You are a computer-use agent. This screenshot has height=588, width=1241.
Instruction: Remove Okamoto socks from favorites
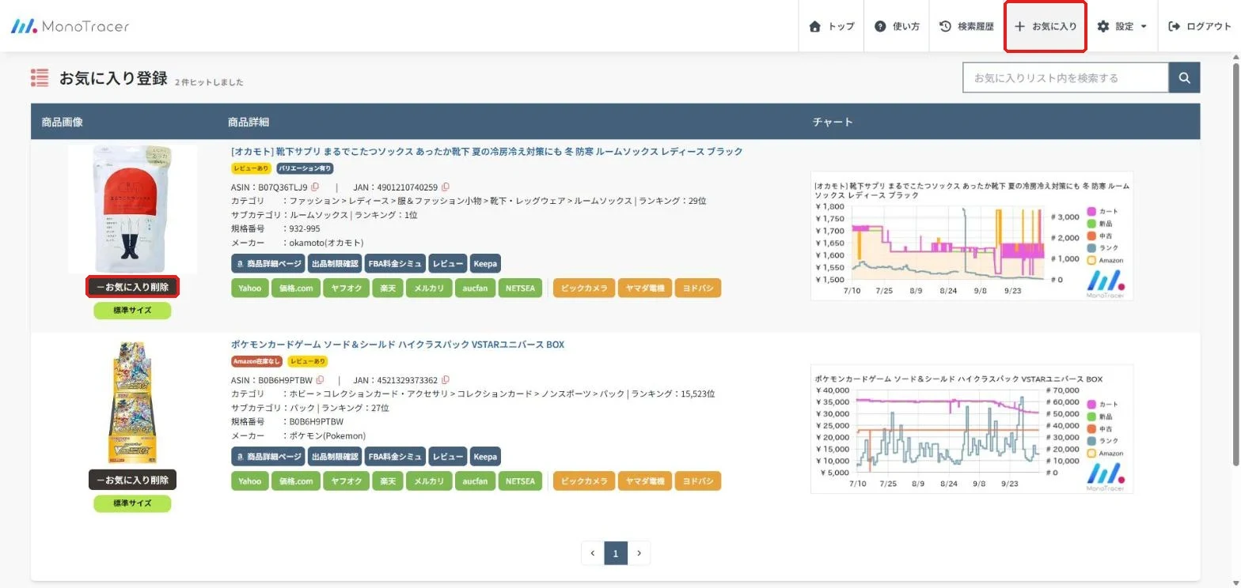tap(132, 287)
